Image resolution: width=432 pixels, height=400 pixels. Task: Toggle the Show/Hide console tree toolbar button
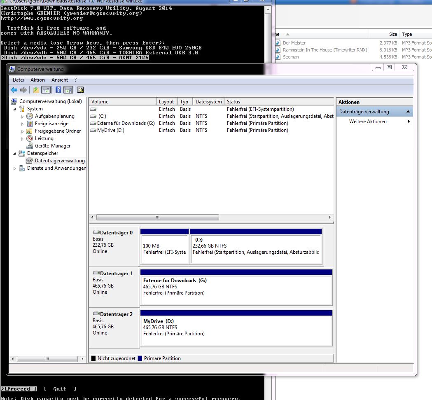click(46, 90)
